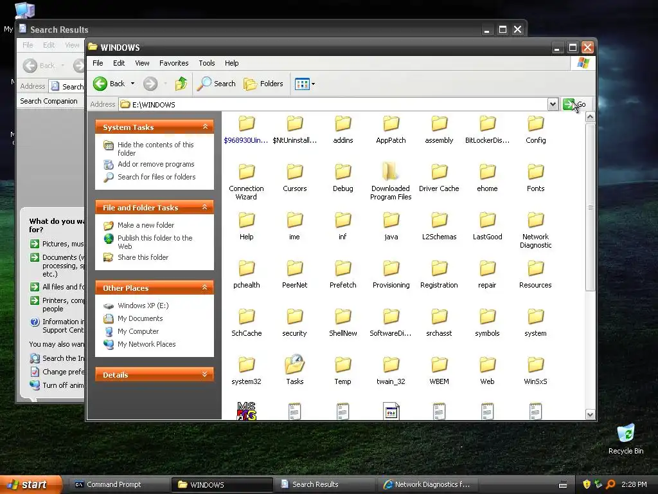Click Hide the contents of this folder
Screen dimensions: 658x494
(x=156, y=149)
